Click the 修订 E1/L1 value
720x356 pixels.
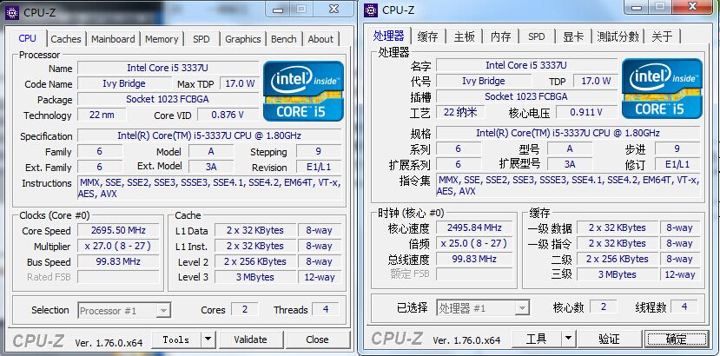click(677, 164)
